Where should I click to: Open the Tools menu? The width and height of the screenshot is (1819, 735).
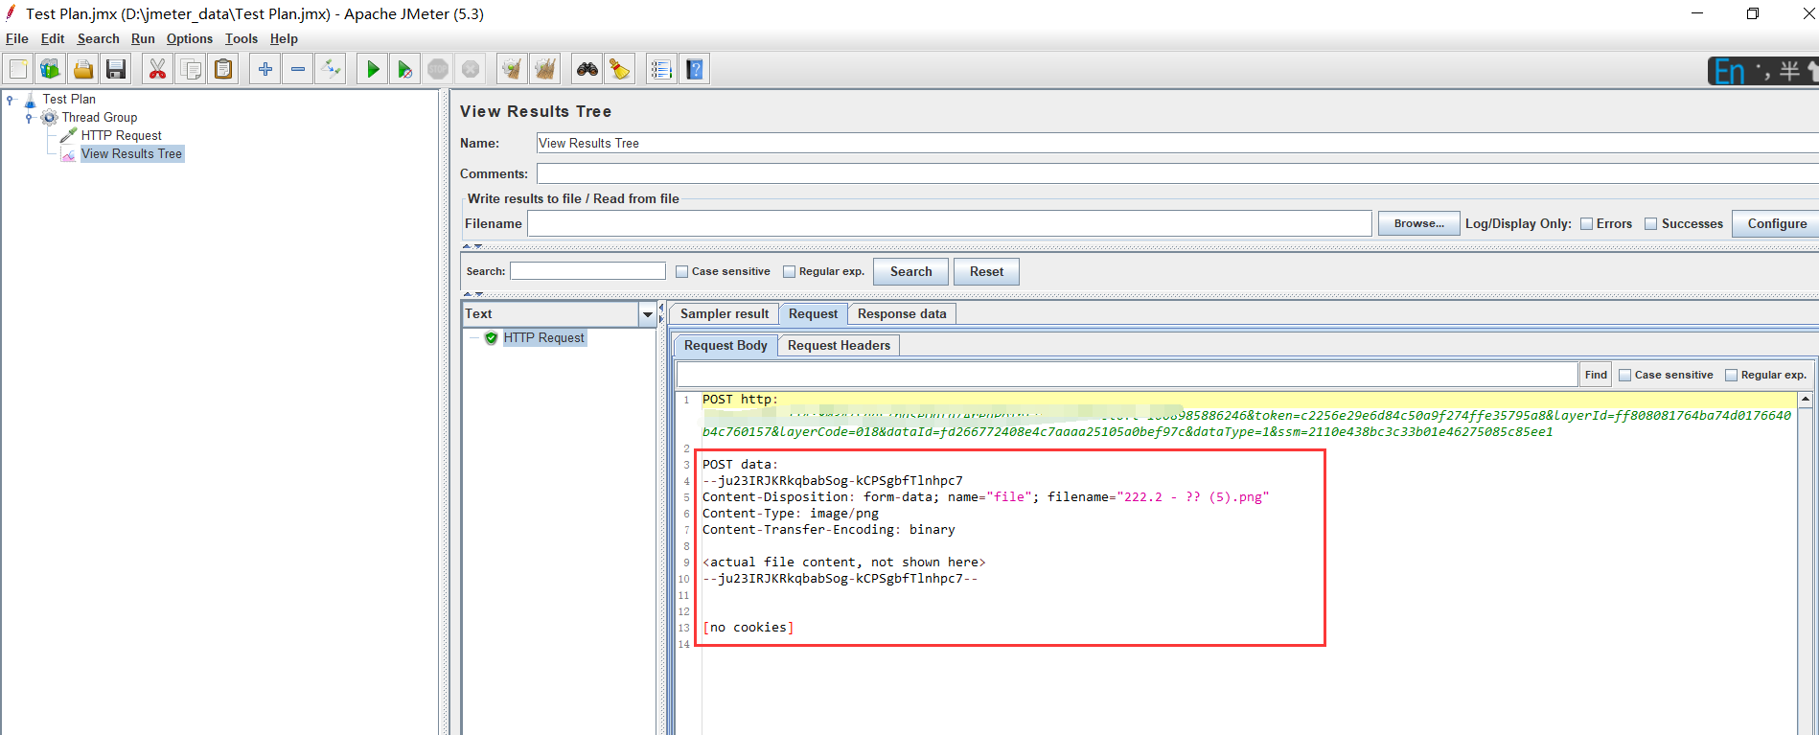242,38
